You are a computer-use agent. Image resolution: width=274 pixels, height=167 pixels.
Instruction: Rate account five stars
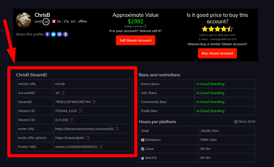(x=230, y=29)
